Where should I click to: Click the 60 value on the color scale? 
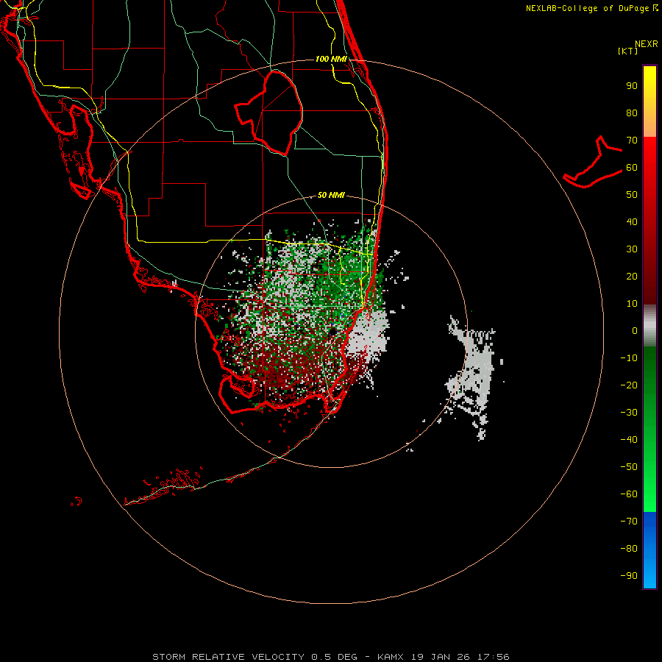(x=632, y=168)
